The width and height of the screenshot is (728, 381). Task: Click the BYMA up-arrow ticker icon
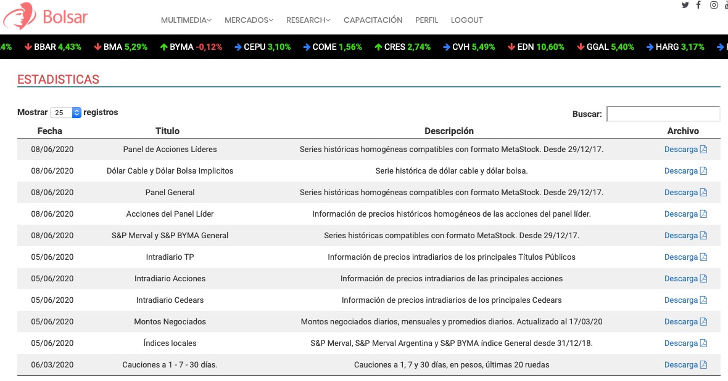(164, 47)
